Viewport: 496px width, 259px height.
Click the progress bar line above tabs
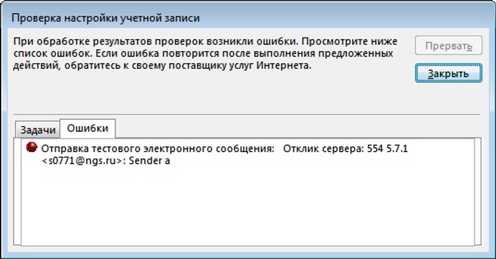248,114
